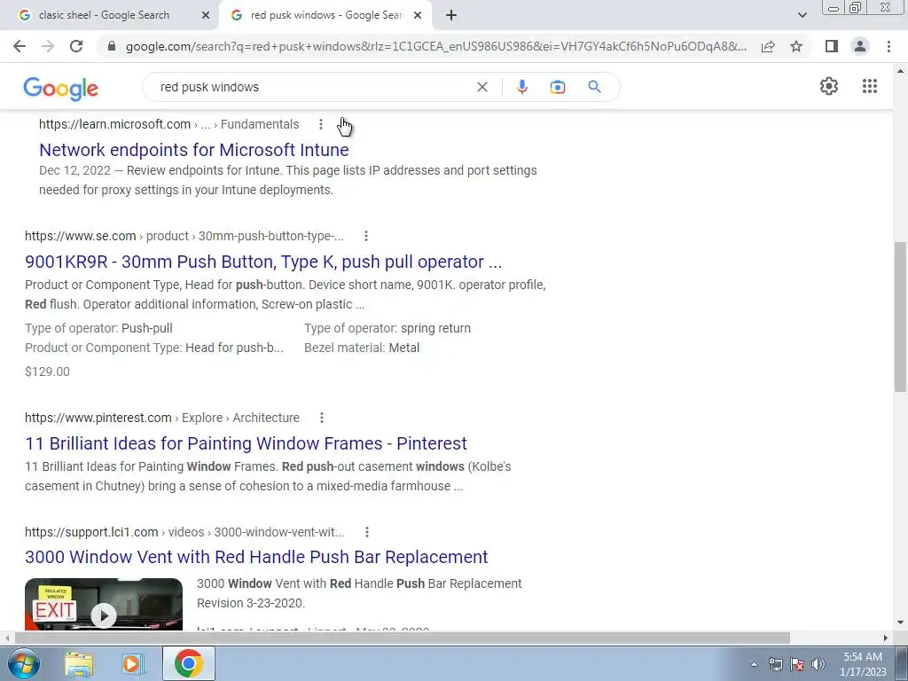908x681 pixels.
Task: Open Chrome three-dot menu
Action: click(x=888, y=46)
